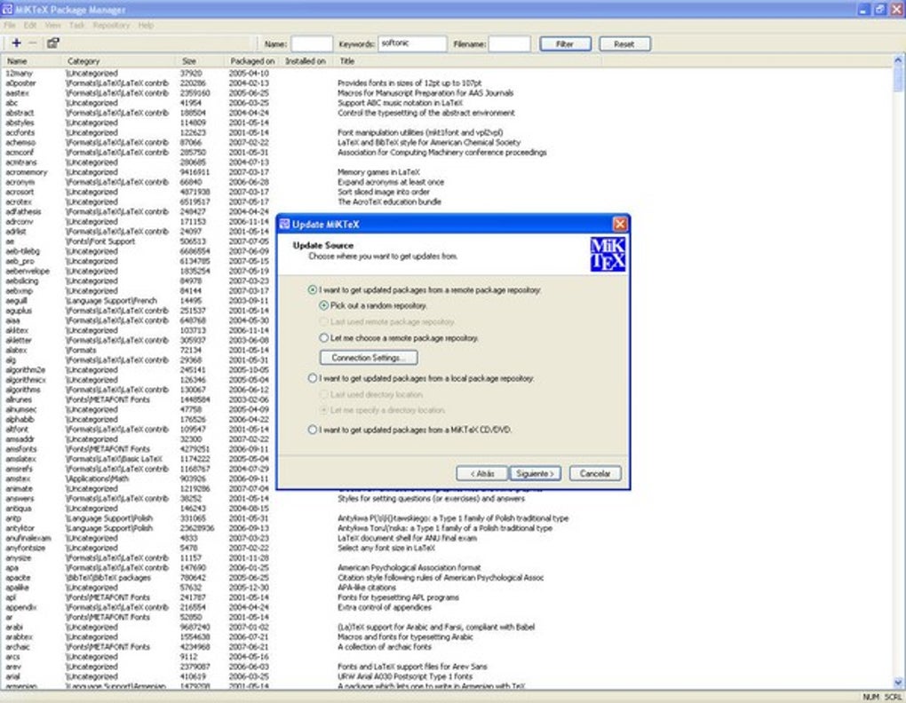Select Let me choose a remote repository
The height and width of the screenshot is (703, 906).
pyautogui.click(x=323, y=337)
